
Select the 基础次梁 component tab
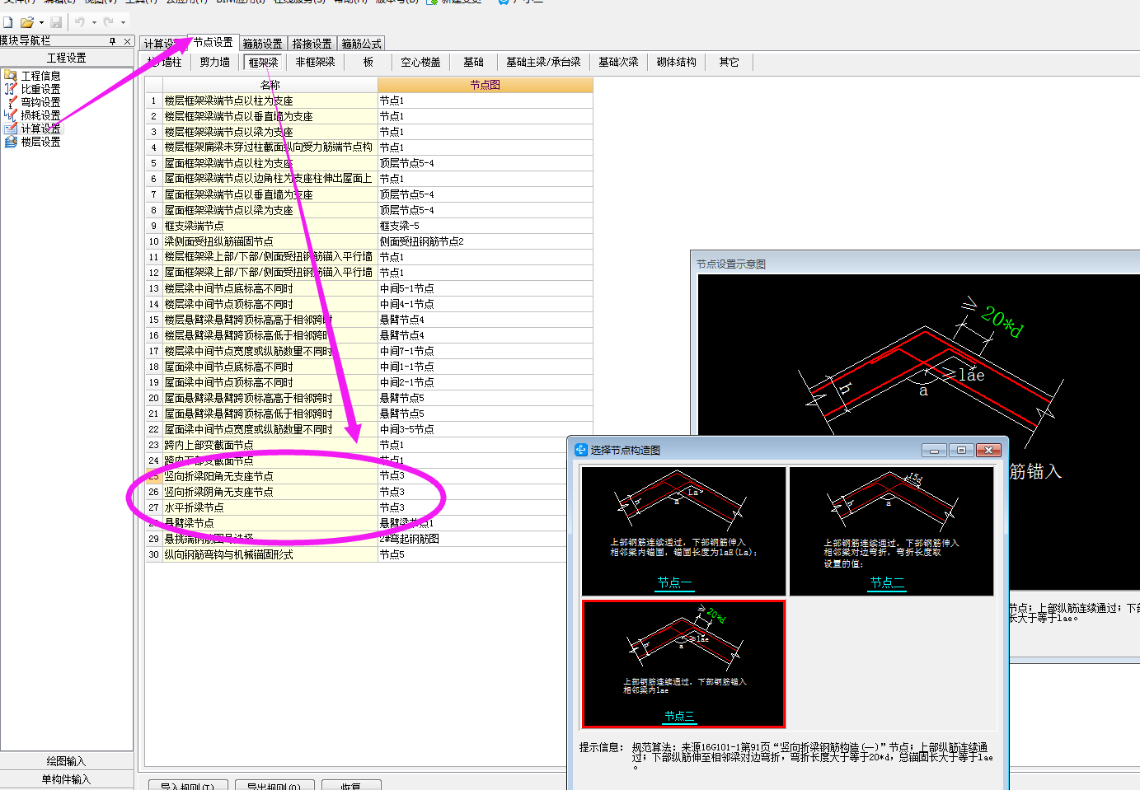618,62
